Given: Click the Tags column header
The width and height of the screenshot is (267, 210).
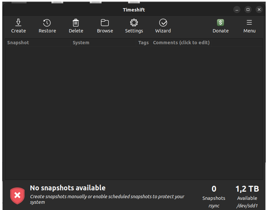Looking at the screenshot, I should point(143,43).
